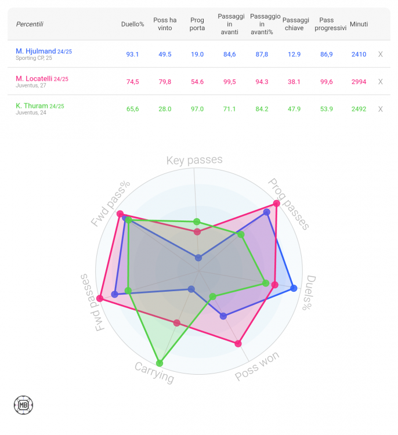Click the MB football logo icon
Viewport: 398px width, 435px height.
24,405
